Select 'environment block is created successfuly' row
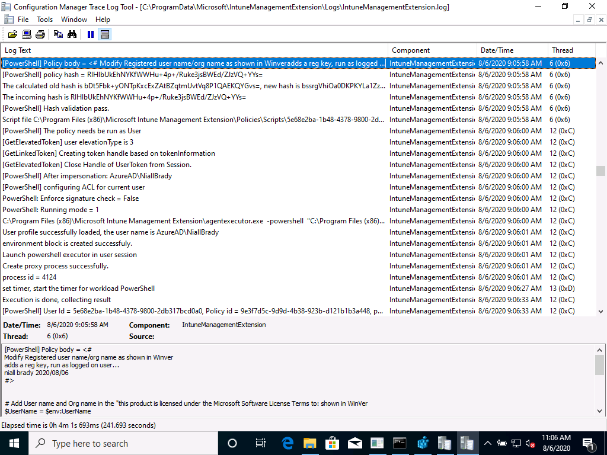 coord(298,243)
